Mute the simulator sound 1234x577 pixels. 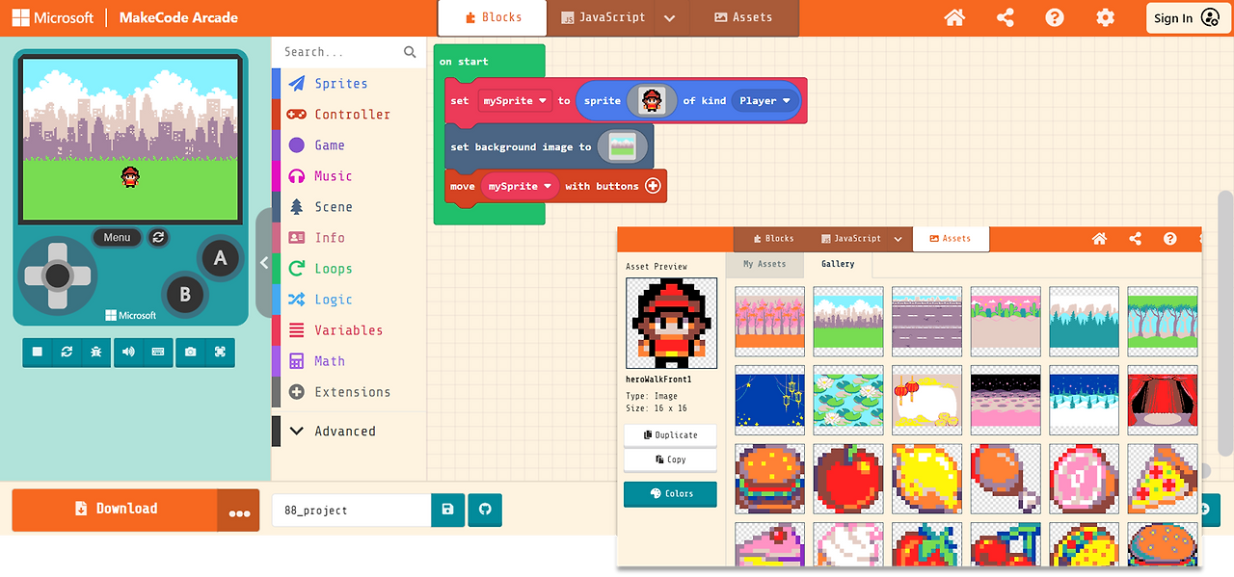[128, 353]
